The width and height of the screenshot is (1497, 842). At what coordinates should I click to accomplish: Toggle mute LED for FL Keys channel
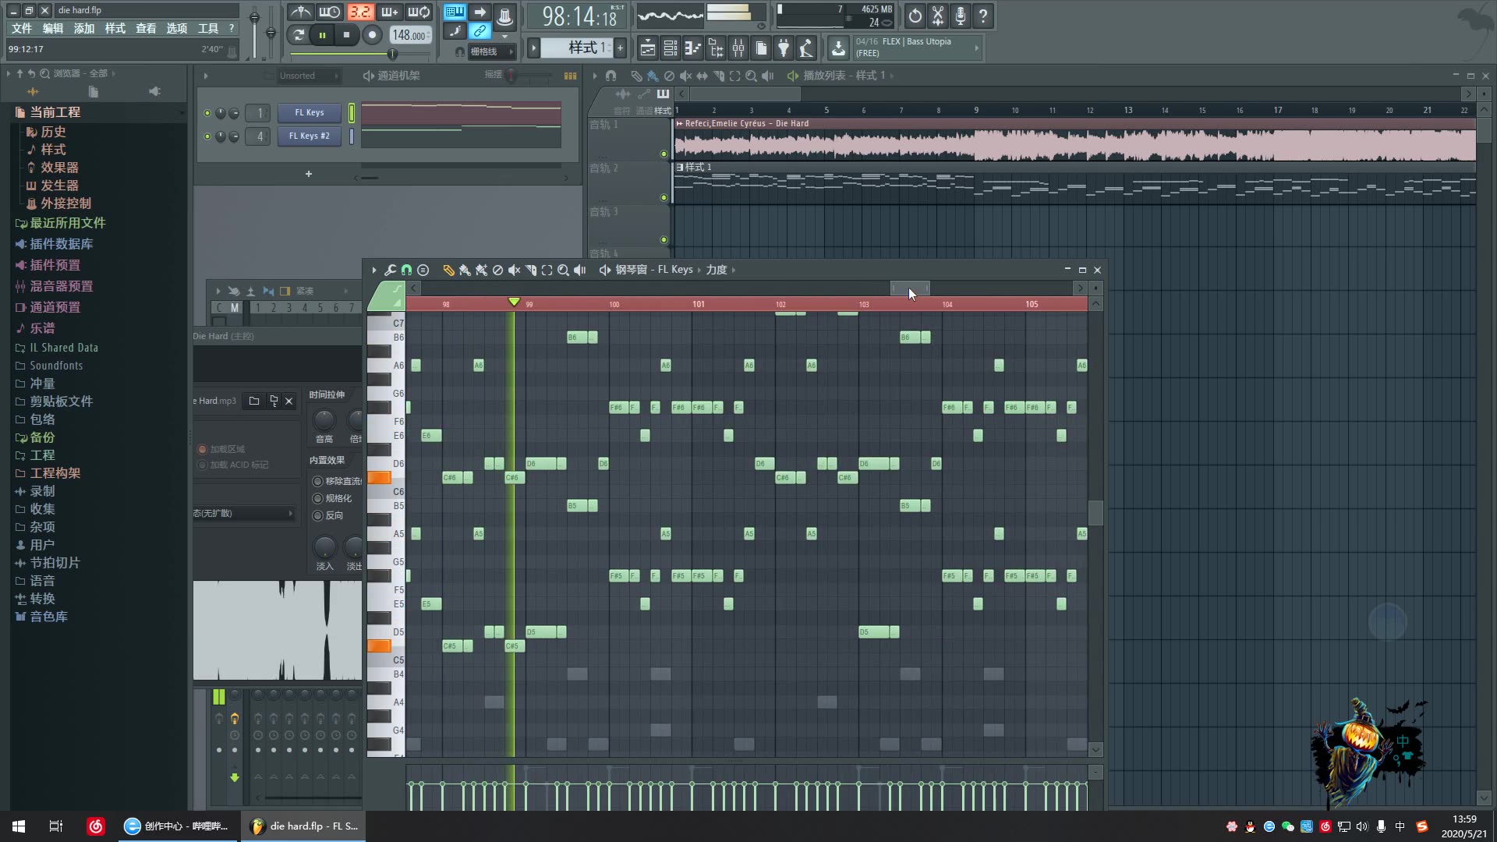[207, 113]
